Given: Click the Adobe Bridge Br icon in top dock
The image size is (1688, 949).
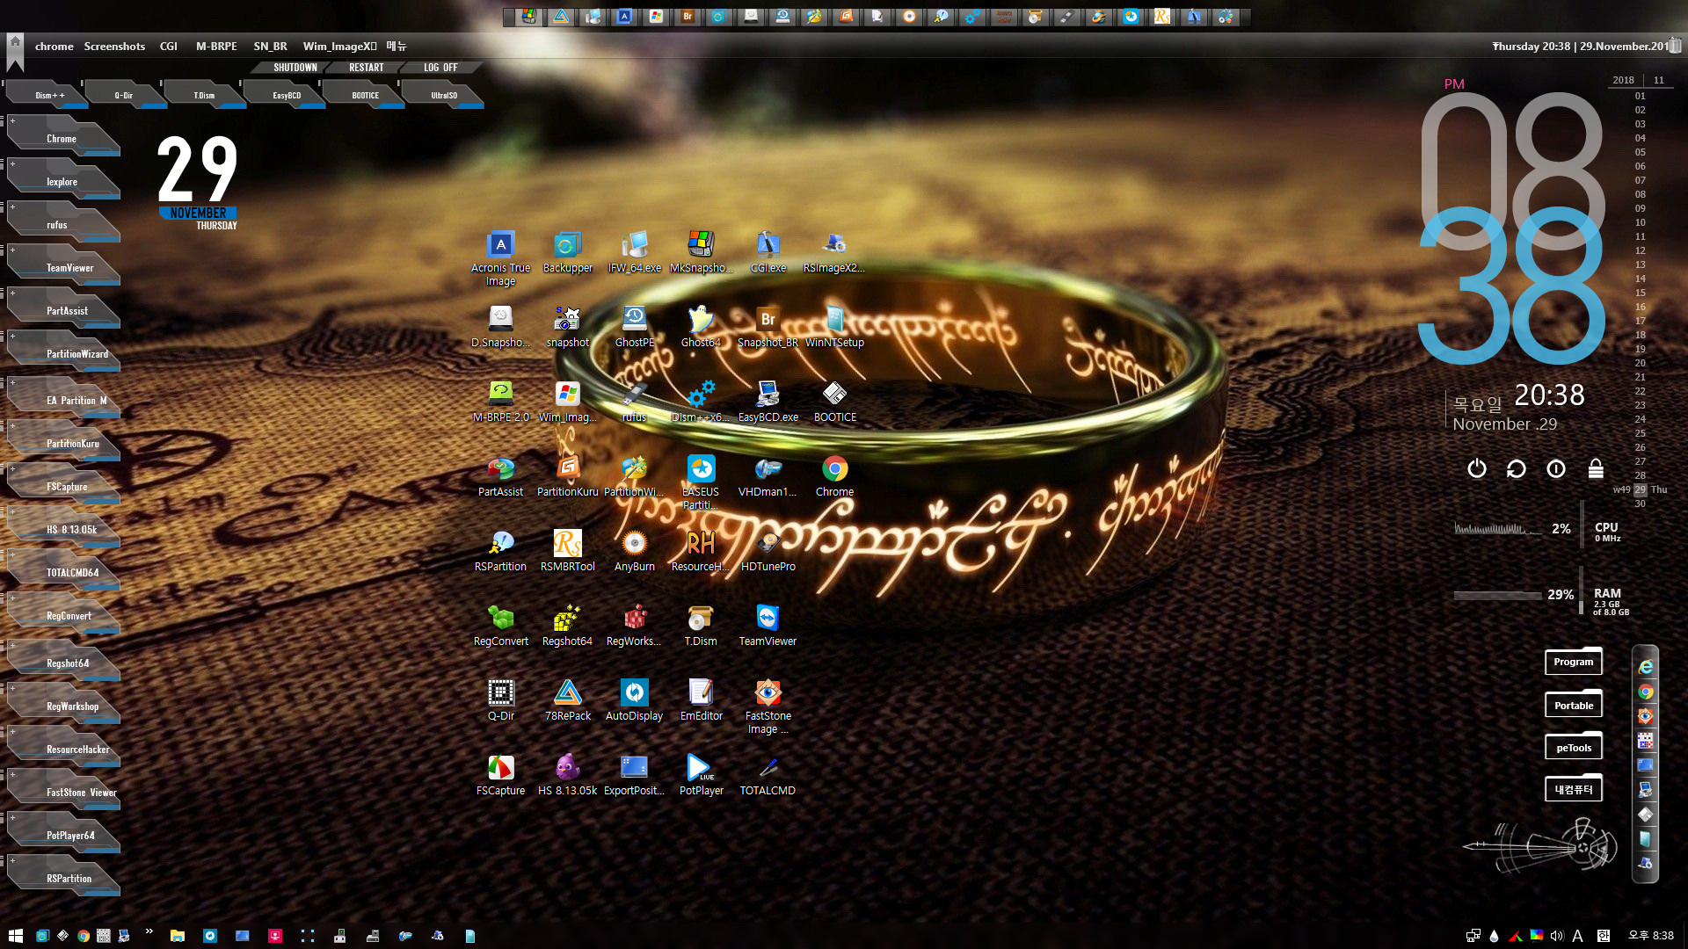Looking at the screenshot, I should [x=688, y=17].
